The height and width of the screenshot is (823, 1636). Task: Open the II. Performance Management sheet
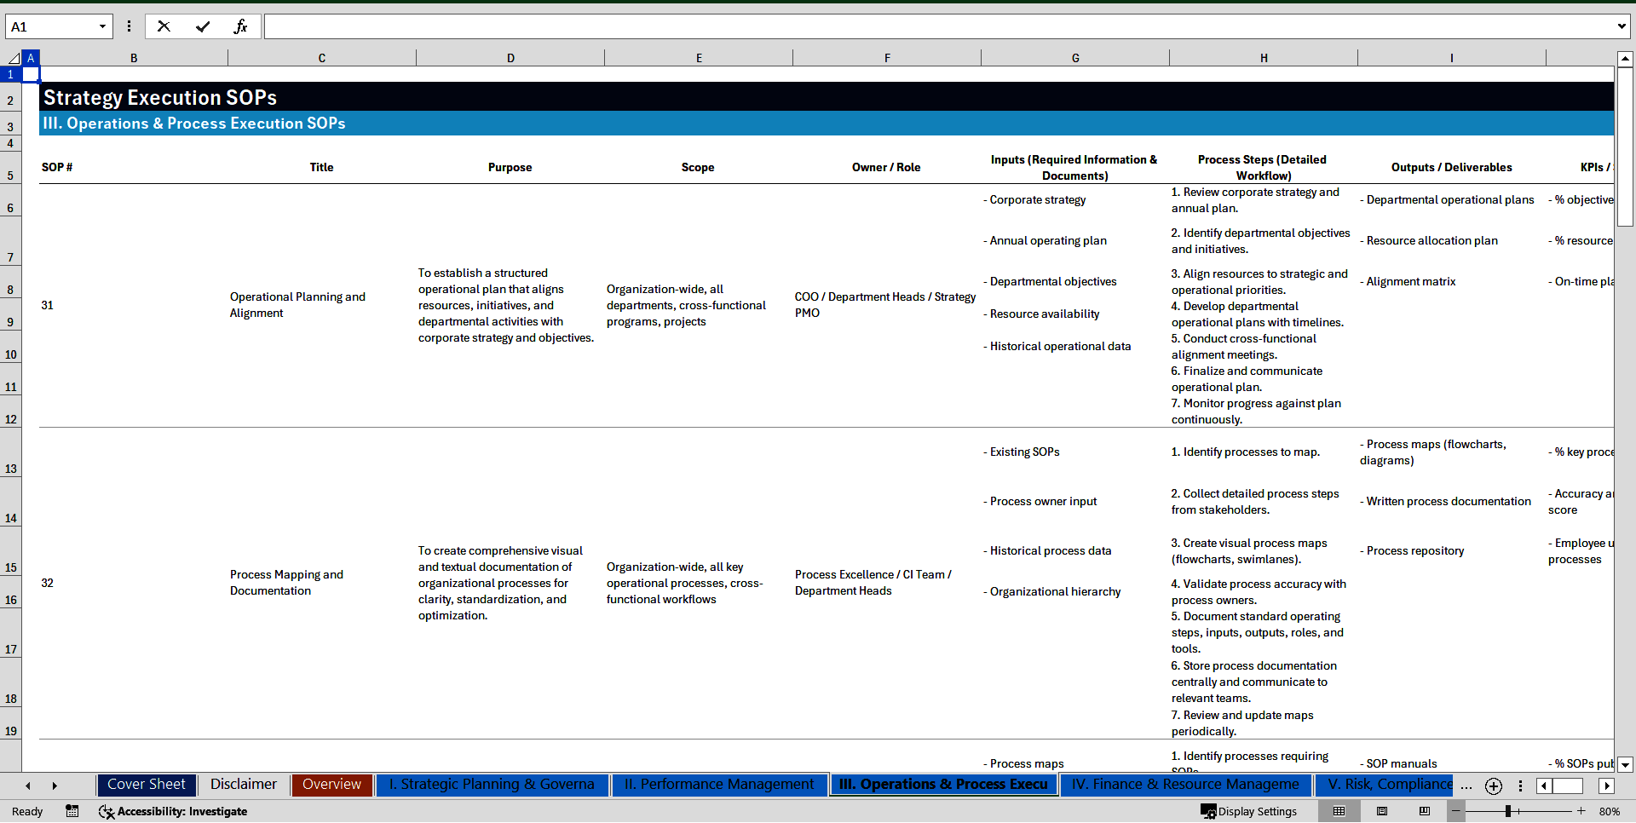pos(718,785)
